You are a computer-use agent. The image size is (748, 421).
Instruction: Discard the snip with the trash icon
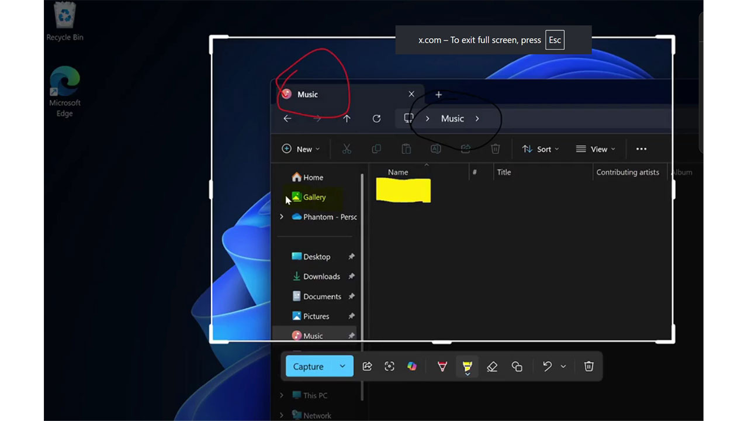click(x=588, y=367)
